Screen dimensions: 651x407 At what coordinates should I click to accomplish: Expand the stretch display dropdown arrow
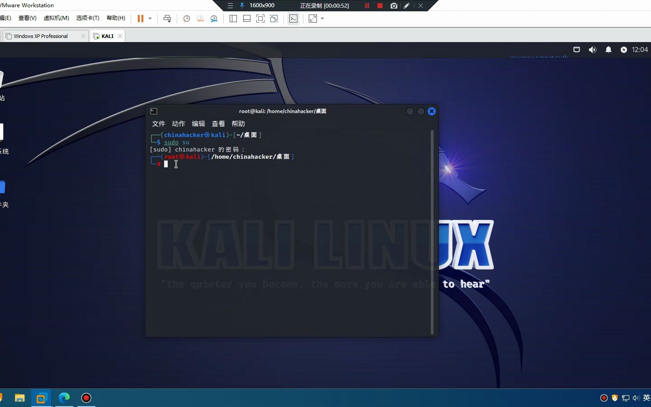tap(322, 19)
